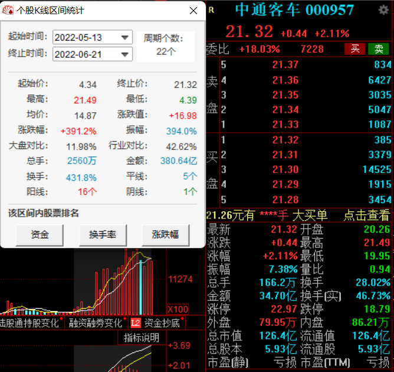Viewport: 394px width, 372px height.
Task: Click 涨跌幅 value +391.2% in dialog
Action: click(x=78, y=131)
